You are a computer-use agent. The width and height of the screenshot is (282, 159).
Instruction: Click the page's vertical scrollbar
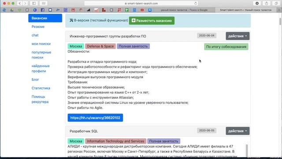click(x=280, y=22)
